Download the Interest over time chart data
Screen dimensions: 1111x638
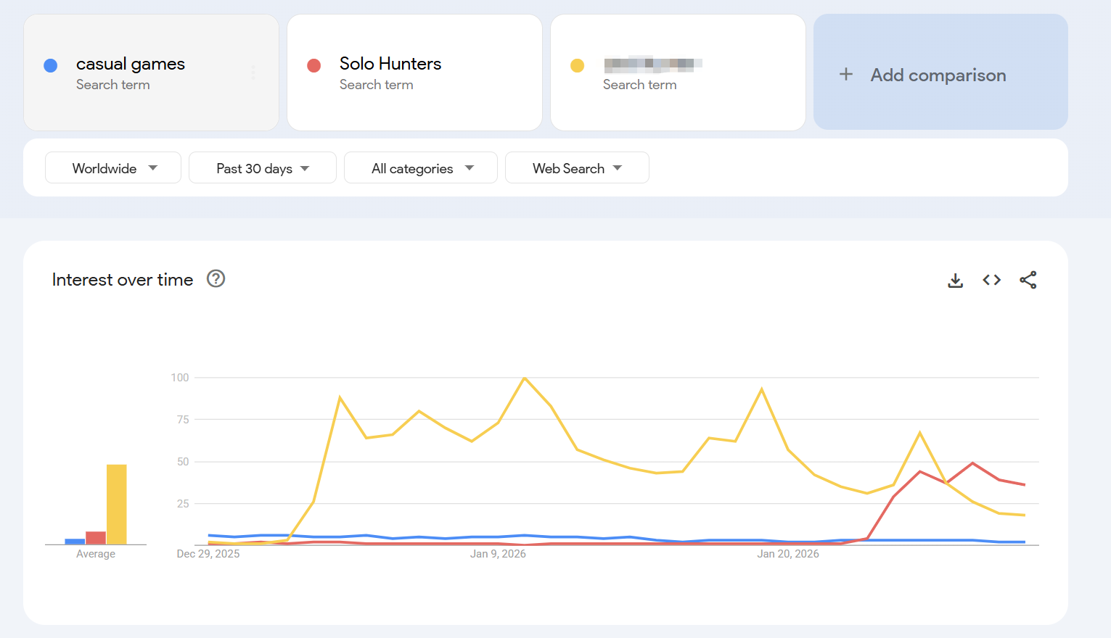pyautogui.click(x=955, y=281)
